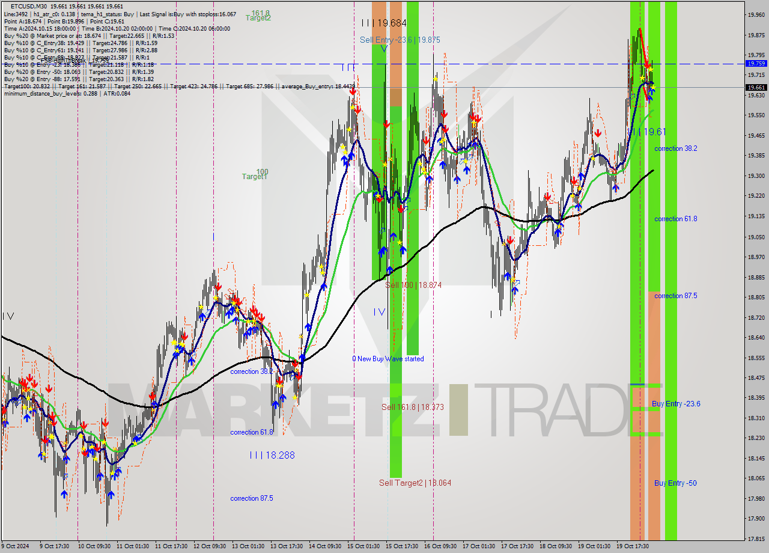
Task: Click the 'Target1' label on chart
Action: pyautogui.click(x=255, y=177)
